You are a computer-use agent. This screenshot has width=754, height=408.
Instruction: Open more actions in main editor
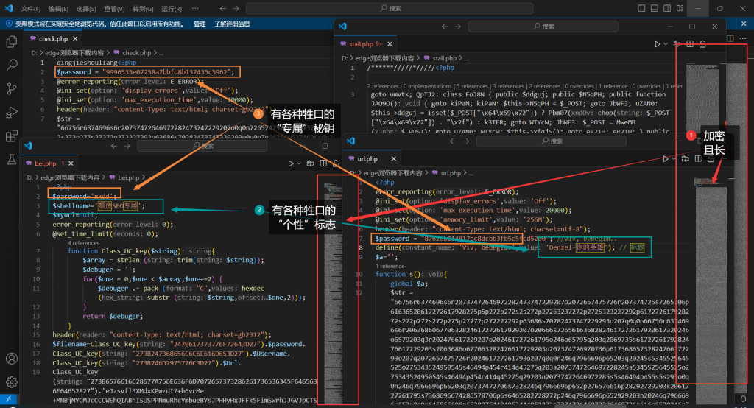point(744,38)
